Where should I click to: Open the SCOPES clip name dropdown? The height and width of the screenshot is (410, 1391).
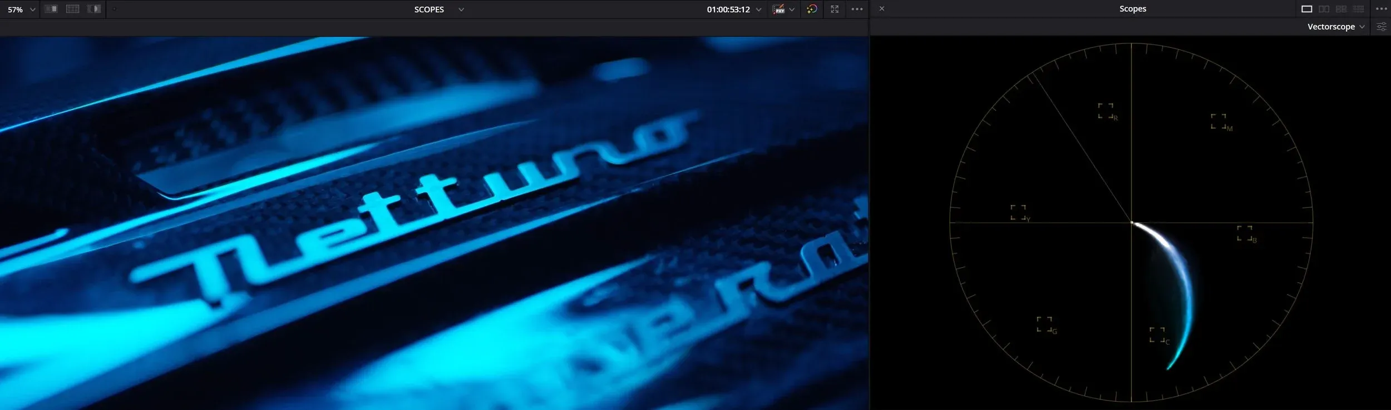pos(438,9)
